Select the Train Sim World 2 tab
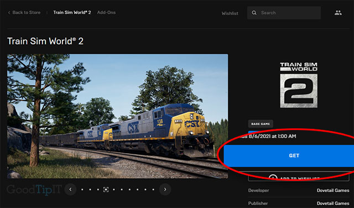354x208 pixels. coord(72,12)
